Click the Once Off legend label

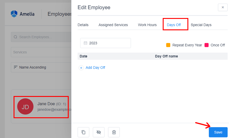(218, 45)
